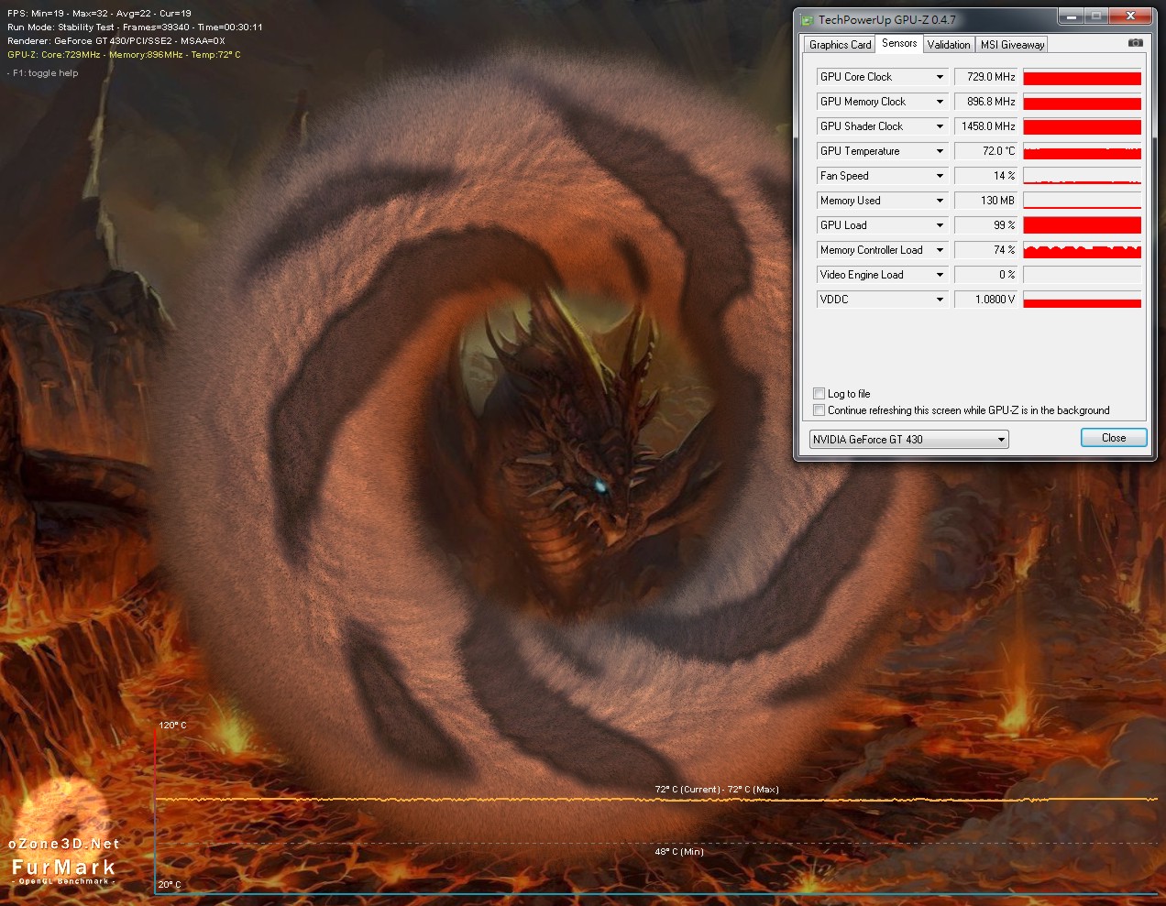Click the GPU-Z title bar app icon
Screen dimensions: 1166x906
coord(807,19)
